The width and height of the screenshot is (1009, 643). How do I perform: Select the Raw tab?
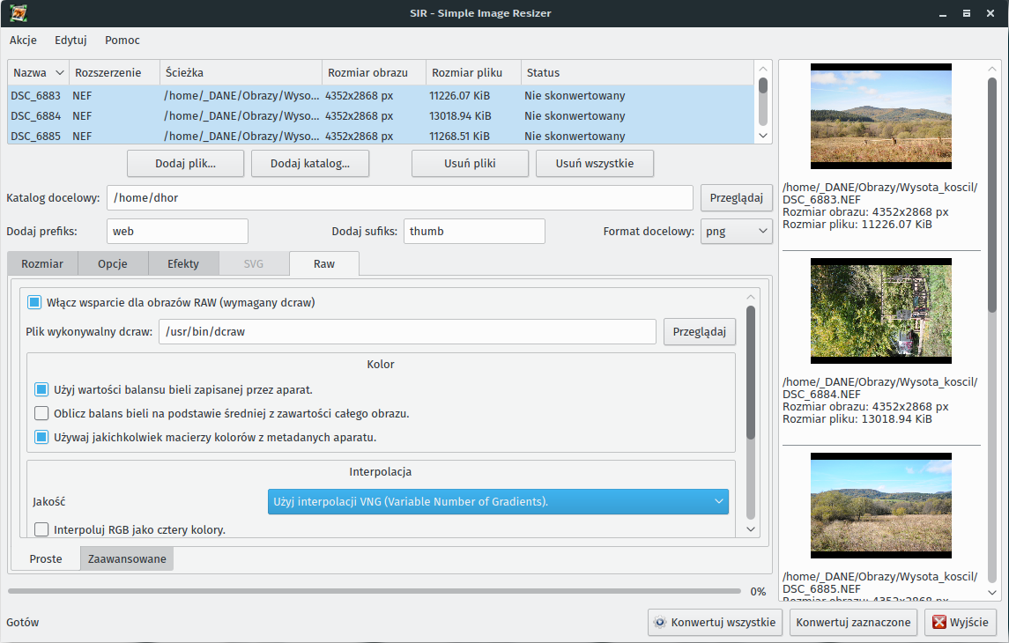pos(324,263)
